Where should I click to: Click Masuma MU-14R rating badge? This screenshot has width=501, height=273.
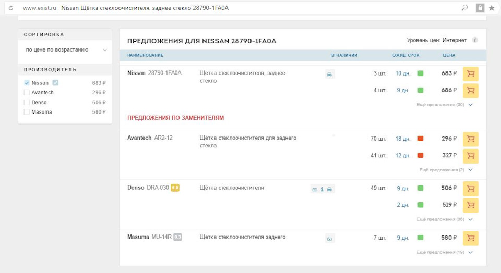click(x=177, y=237)
